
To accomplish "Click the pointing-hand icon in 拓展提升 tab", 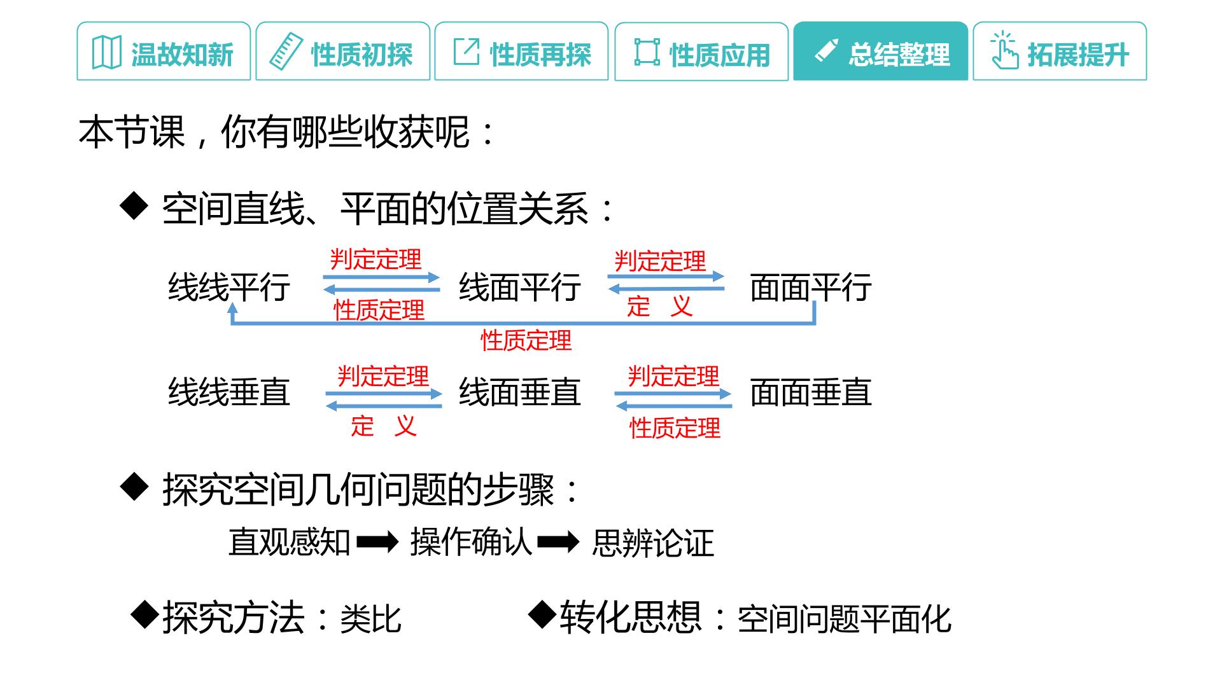I will 1004,50.
